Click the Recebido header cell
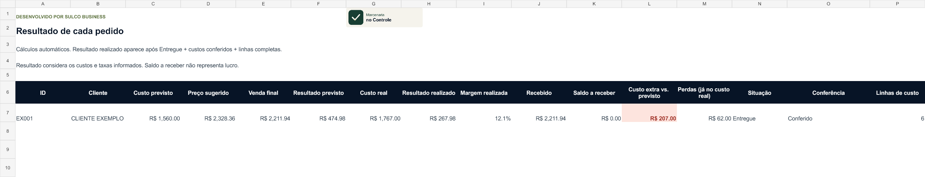This screenshot has height=177, width=925. 539,93
